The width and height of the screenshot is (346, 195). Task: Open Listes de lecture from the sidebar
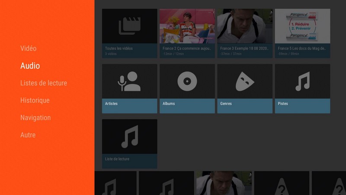(43, 83)
